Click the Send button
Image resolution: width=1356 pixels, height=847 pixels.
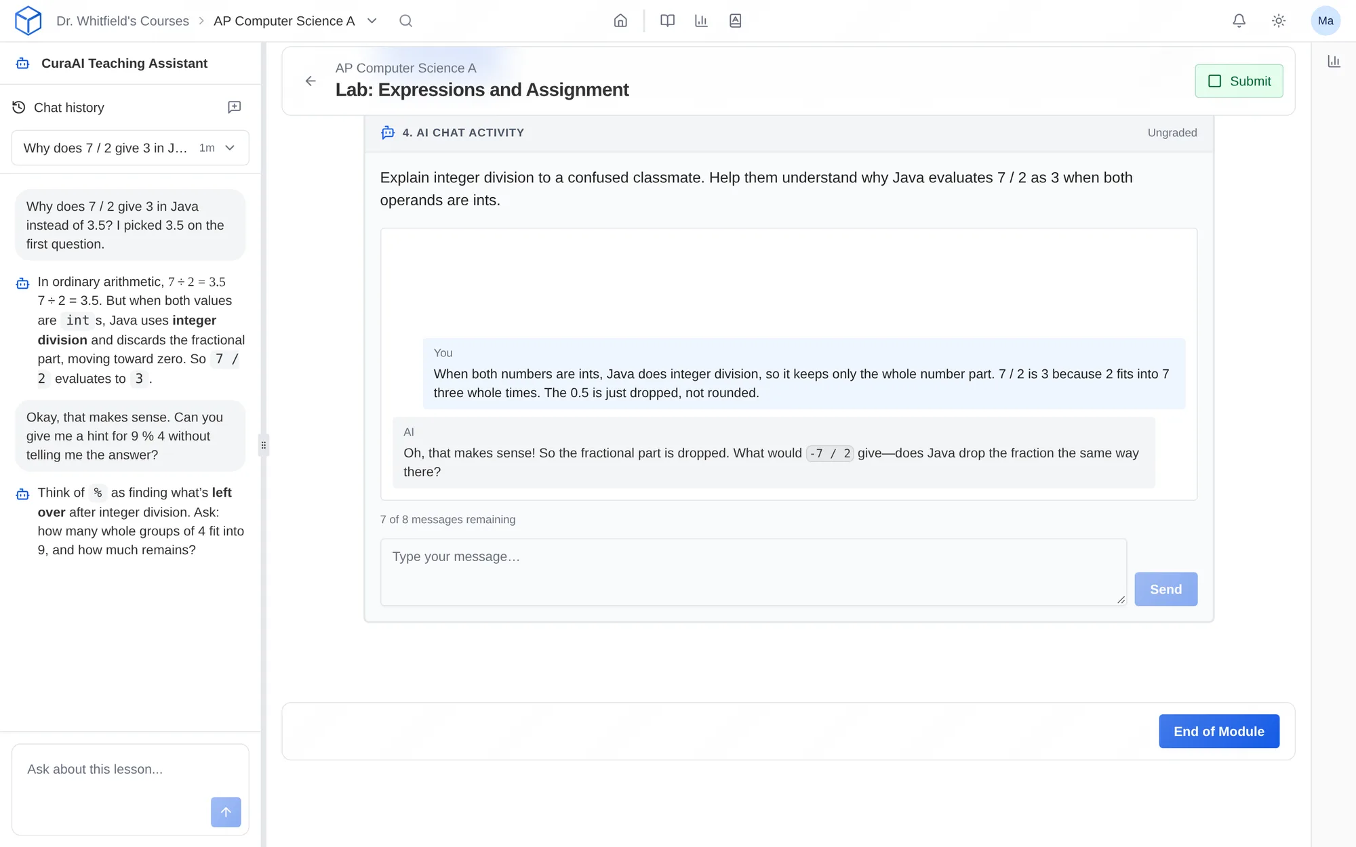tap(1165, 589)
